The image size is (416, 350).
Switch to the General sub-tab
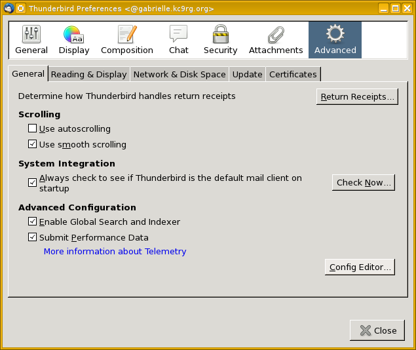click(x=28, y=74)
